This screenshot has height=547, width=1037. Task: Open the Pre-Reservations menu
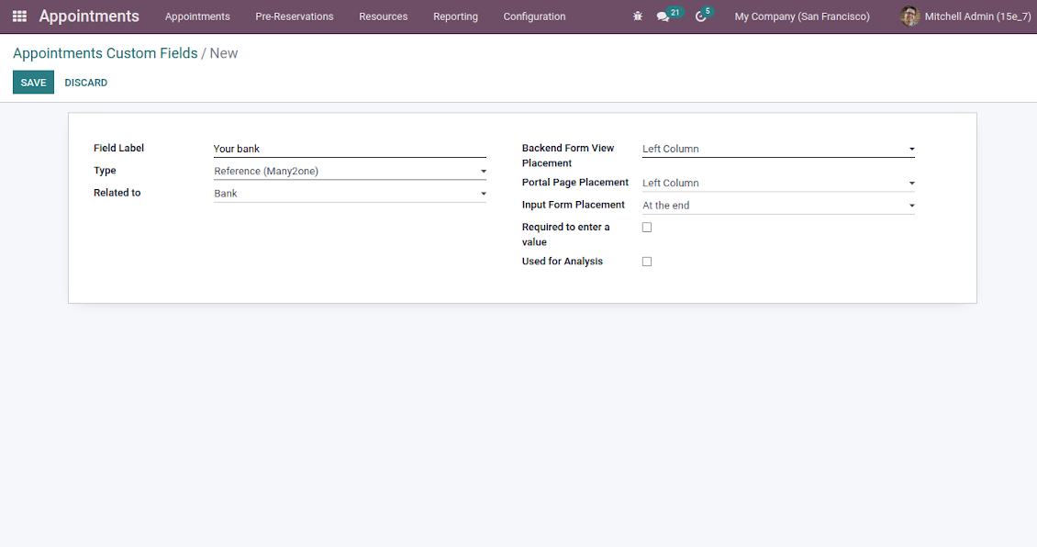click(295, 17)
